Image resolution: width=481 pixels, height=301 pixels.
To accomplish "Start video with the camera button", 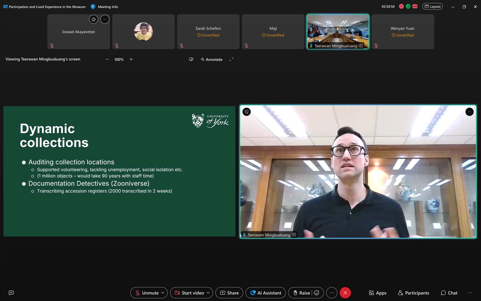I will tap(189, 293).
